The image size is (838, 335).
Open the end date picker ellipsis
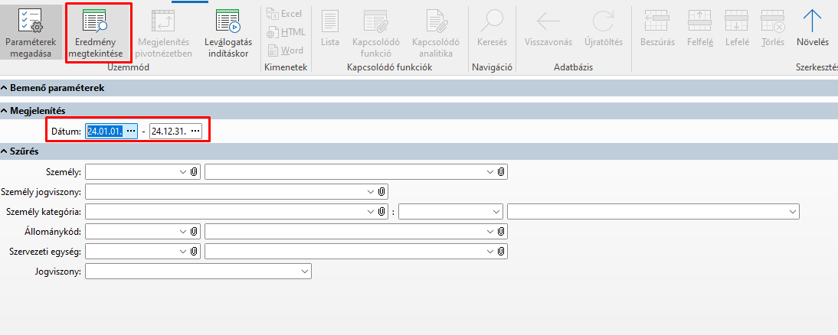coord(195,132)
